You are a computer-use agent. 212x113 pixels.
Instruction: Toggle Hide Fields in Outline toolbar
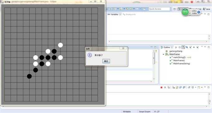coord(180,47)
